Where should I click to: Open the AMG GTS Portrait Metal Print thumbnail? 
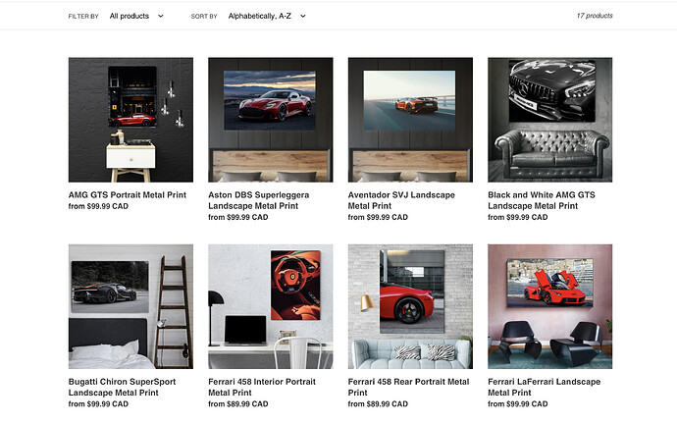130,120
